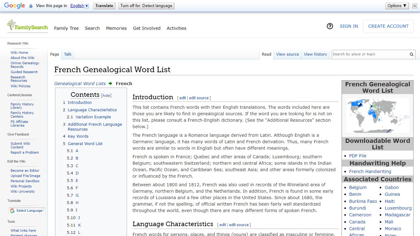This screenshot has width=420, height=236.
Task: Focus the Search by place or topic field
Action: coord(370,54)
